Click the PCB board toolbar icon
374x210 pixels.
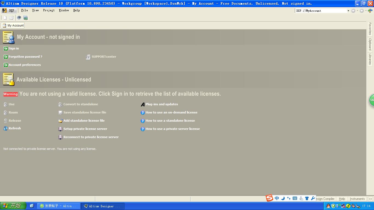pos(25,18)
